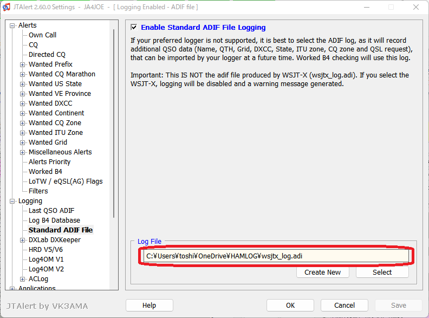The height and width of the screenshot is (318, 429).
Task: Select Wanted Prefix tree item
Action: click(x=50, y=64)
